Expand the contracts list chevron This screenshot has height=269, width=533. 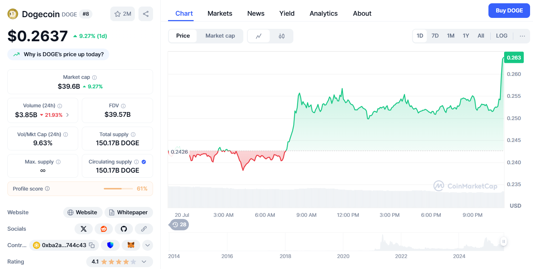(x=148, y=245)
